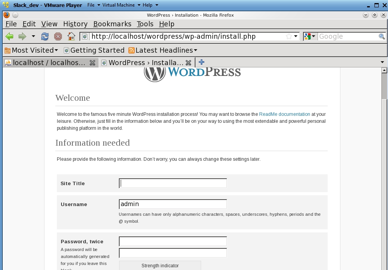Viewport: 388px width, 270px height.
Task: Open the VMware Player File menu
Action: click(x=94, y=5)
